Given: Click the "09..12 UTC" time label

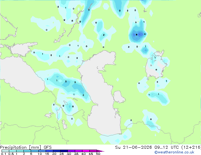Looking at the screenshot, I should 167,147.
